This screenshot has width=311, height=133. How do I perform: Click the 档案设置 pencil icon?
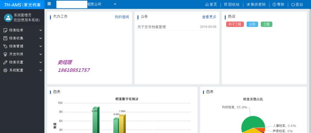point(5,62)
